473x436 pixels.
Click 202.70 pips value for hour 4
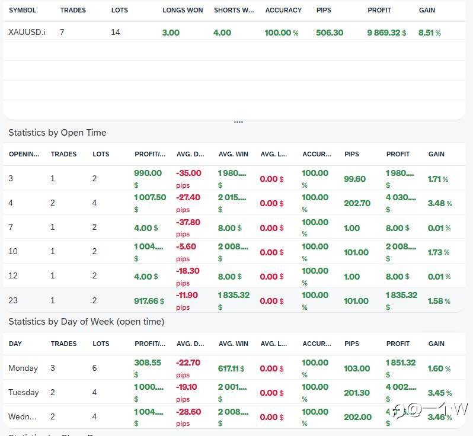pos(357,203)
